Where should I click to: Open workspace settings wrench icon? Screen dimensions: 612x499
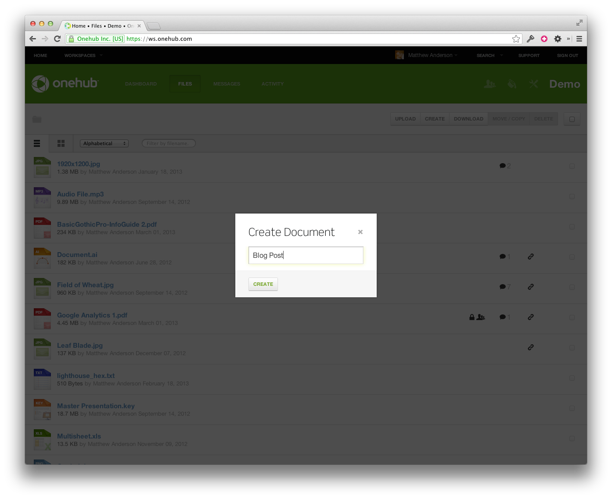coord(533,84)
